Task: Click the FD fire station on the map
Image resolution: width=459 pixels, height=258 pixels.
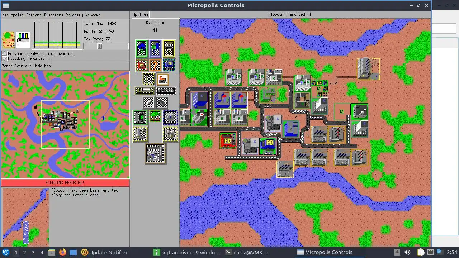Action: tap(228, 140)
